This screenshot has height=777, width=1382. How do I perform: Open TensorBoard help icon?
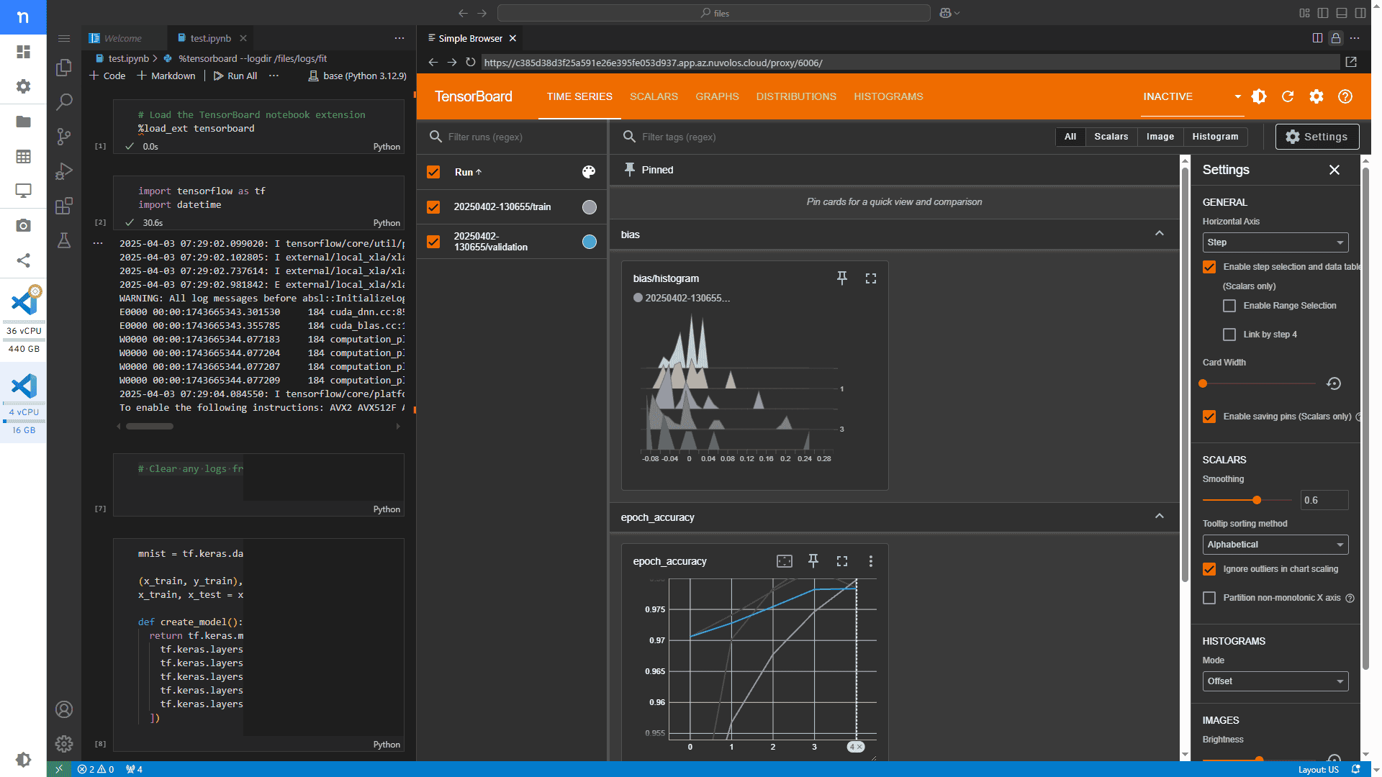tap(1345, 96)
